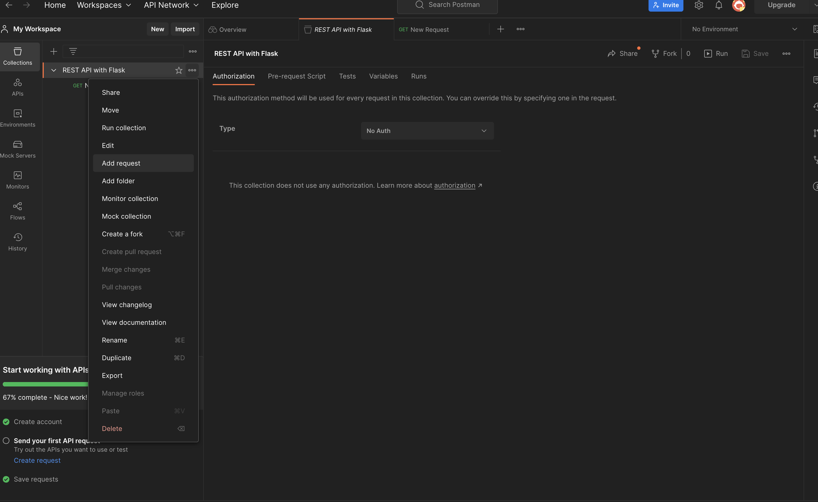This screenshot has width=818, height=502.
Task: Select the Send your first API request radio
Action: [x=6, y=441]
